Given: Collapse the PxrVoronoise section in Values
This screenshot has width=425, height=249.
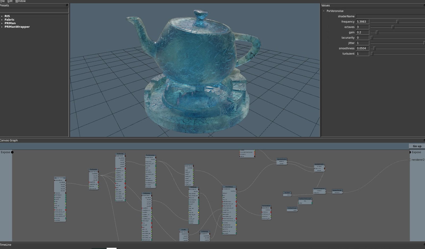Looking at the screenshot, I should point(324,11).
